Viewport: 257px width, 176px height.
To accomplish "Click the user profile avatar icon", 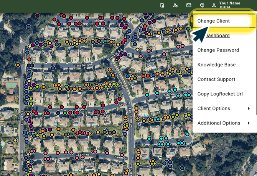I will 214,5.
